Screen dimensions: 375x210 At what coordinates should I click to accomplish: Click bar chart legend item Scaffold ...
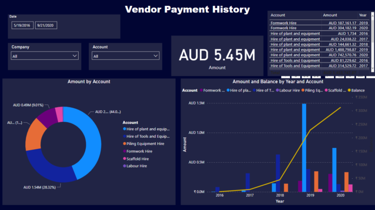335,90
